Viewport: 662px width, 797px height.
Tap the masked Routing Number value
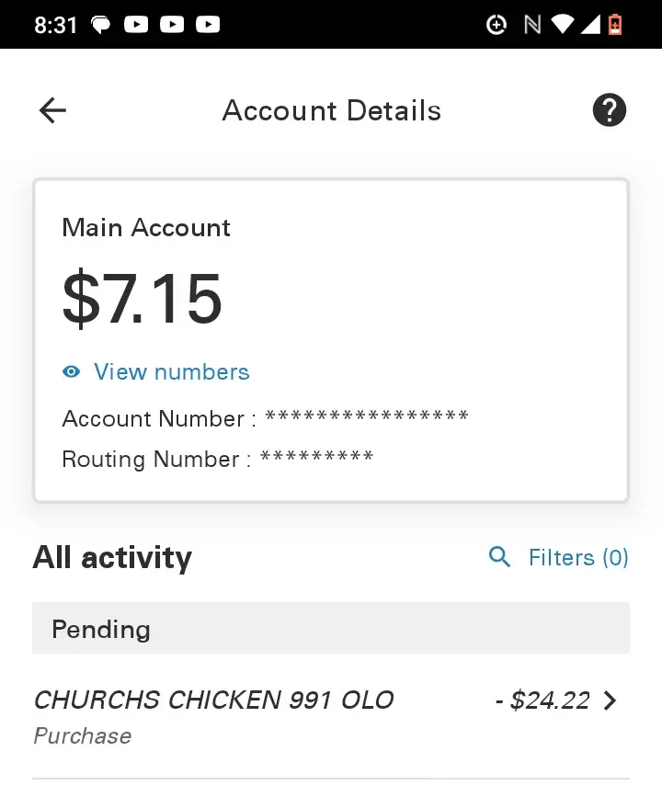pos(316,459)
